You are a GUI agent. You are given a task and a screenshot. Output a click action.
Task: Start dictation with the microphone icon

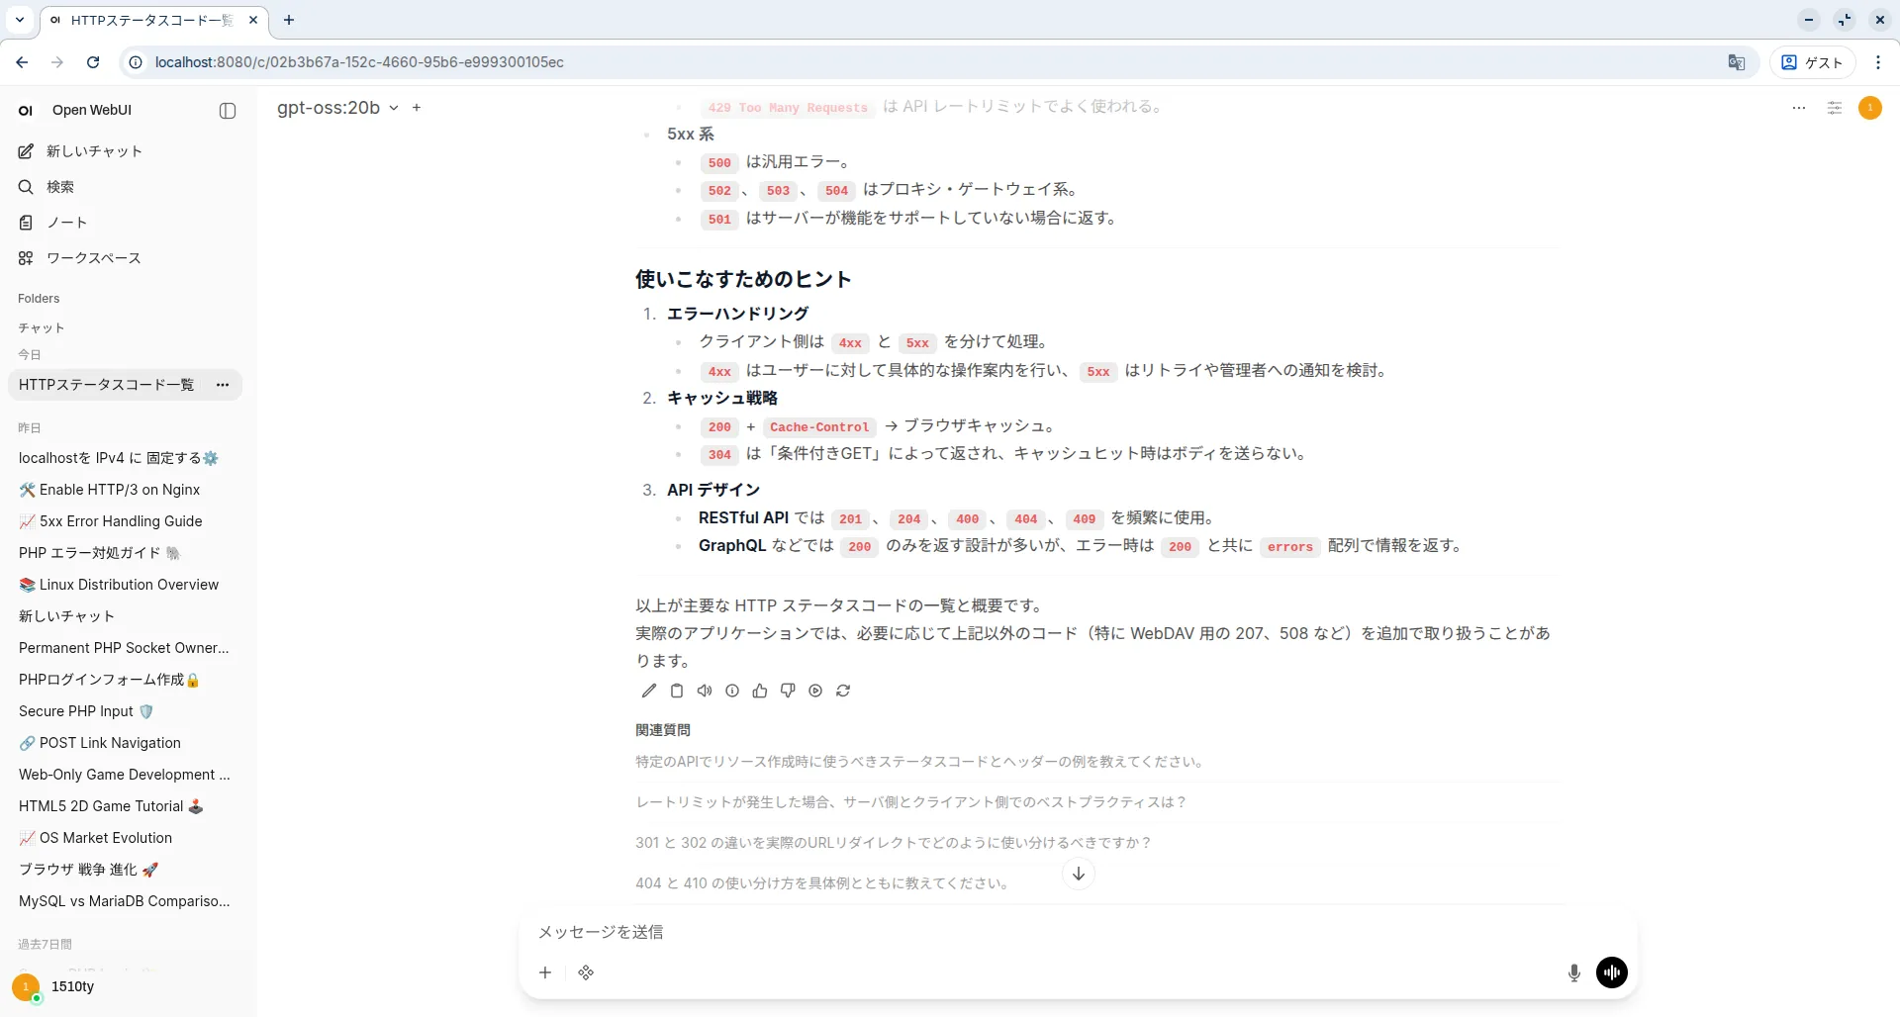coord(1574,972)
